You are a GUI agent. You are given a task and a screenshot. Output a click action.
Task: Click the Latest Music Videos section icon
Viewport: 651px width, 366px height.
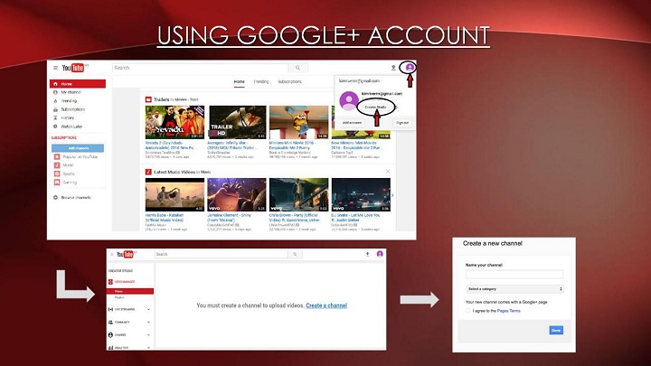point(148,172)
